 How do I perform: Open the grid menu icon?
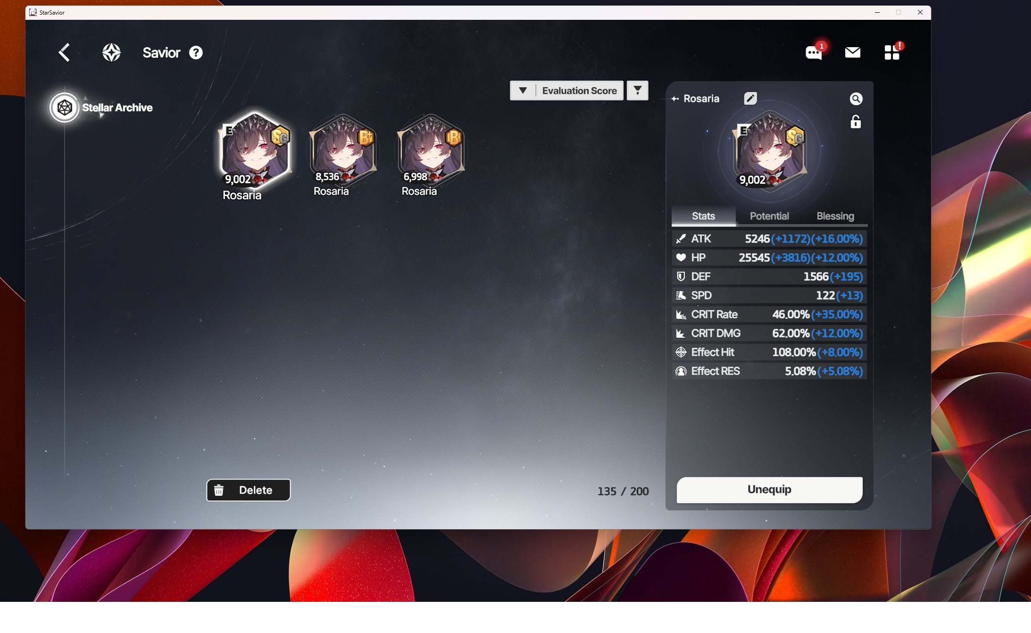[891, 52]
